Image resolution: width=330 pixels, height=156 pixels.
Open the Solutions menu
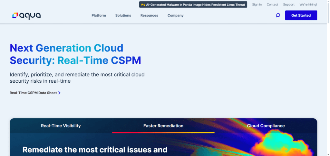(x=123, y=15)
